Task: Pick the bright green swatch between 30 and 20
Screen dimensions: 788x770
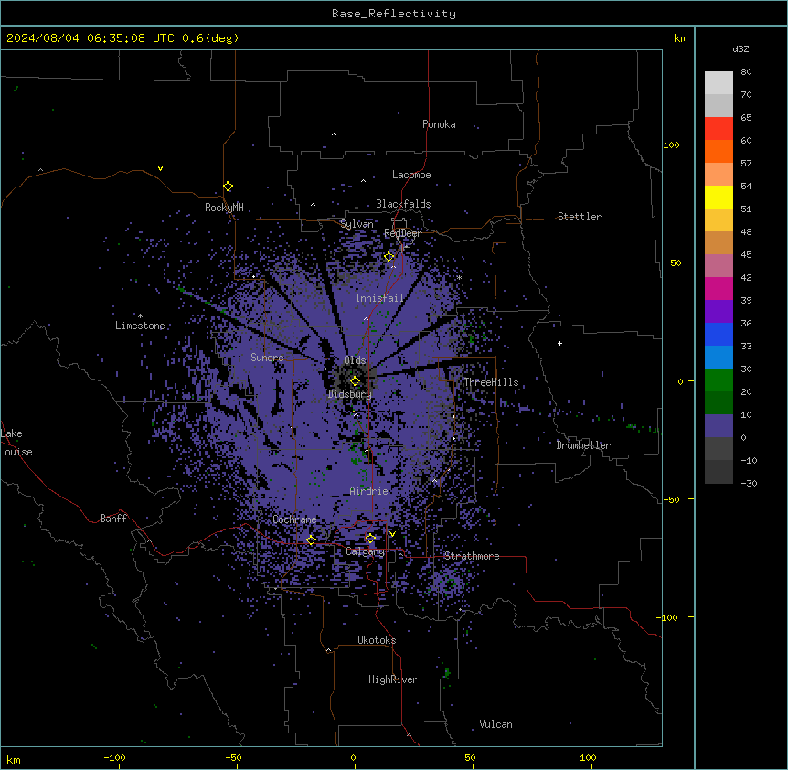Action: 719,380
